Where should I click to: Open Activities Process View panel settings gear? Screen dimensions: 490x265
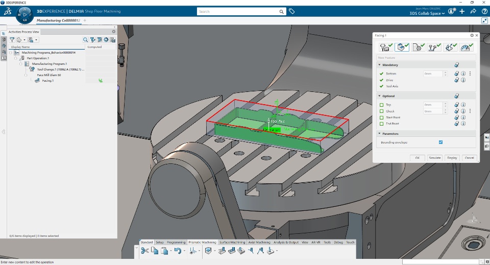[x=113, y=32]
